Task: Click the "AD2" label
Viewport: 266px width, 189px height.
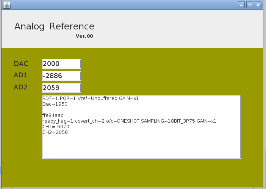Action: tap(20, 87)
